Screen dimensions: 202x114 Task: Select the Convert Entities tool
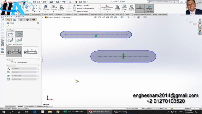(x=54, y=7)
